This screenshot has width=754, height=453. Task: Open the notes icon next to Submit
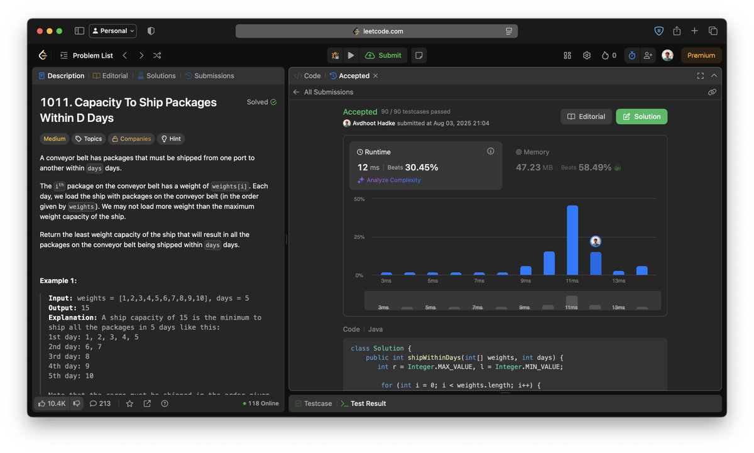419,55
